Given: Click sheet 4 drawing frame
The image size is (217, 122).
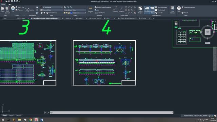Looking at the screenshot, I should pyautogui.click(x=104, y=63).
